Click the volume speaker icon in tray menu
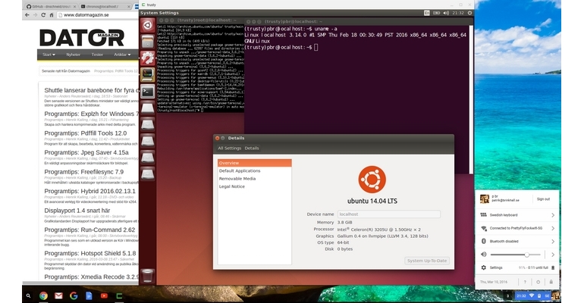 (483, 255)
